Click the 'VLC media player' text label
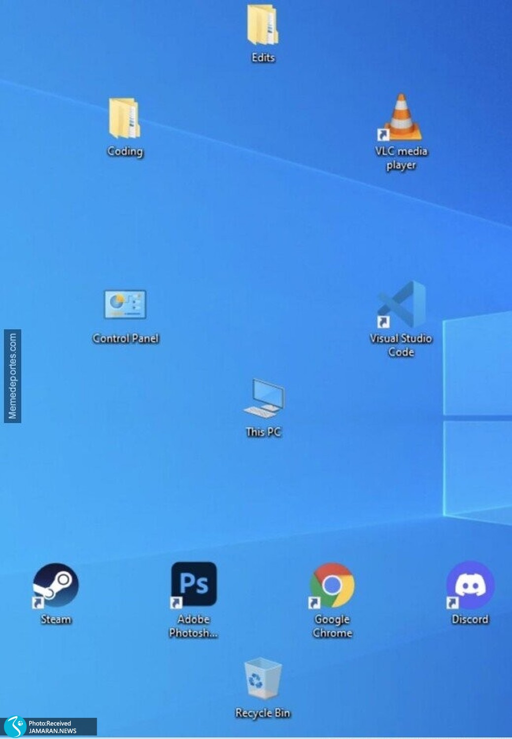 click(401, 158)
